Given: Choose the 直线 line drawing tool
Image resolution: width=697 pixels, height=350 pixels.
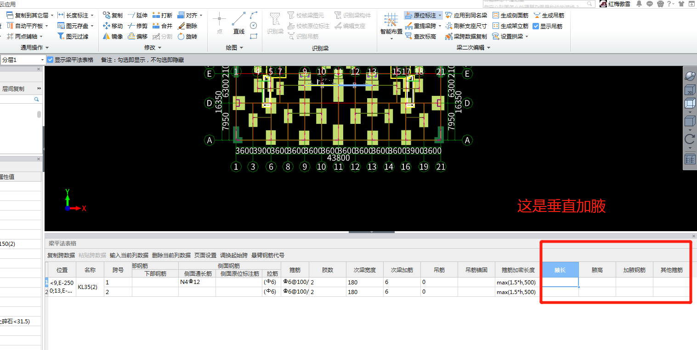Looking at the screenshot, I should (x=238, y=23).
